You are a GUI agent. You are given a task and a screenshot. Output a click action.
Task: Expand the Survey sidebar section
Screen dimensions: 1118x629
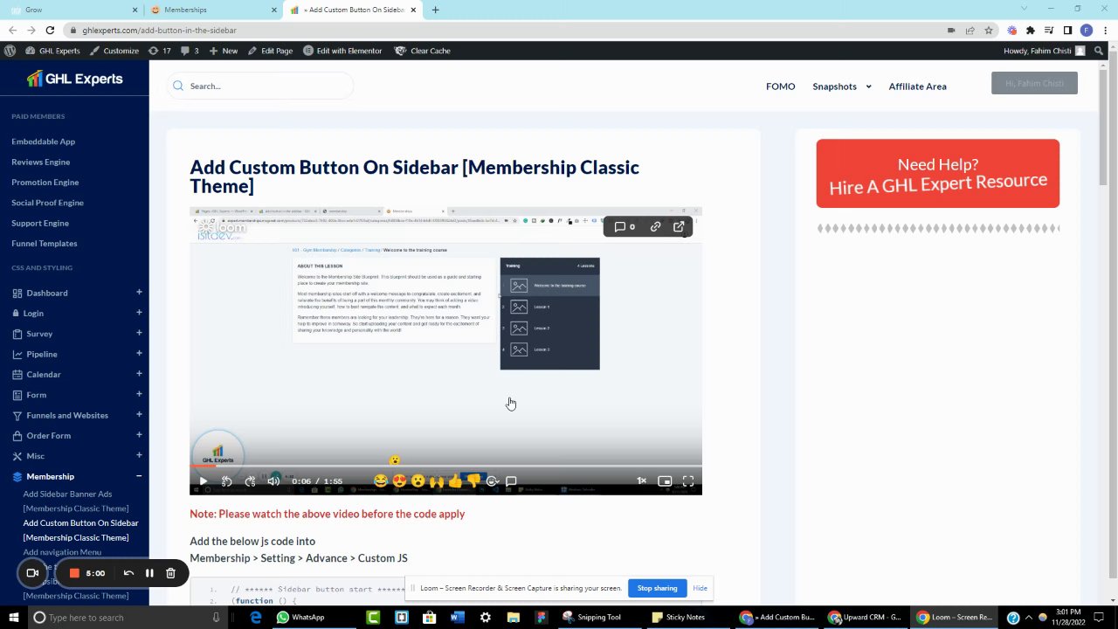click(x=139, y=333)
